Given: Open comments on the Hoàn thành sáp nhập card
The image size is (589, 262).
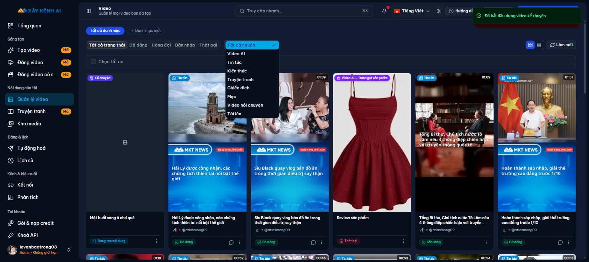Looking at the screenshot, I should tap(560, 242).
